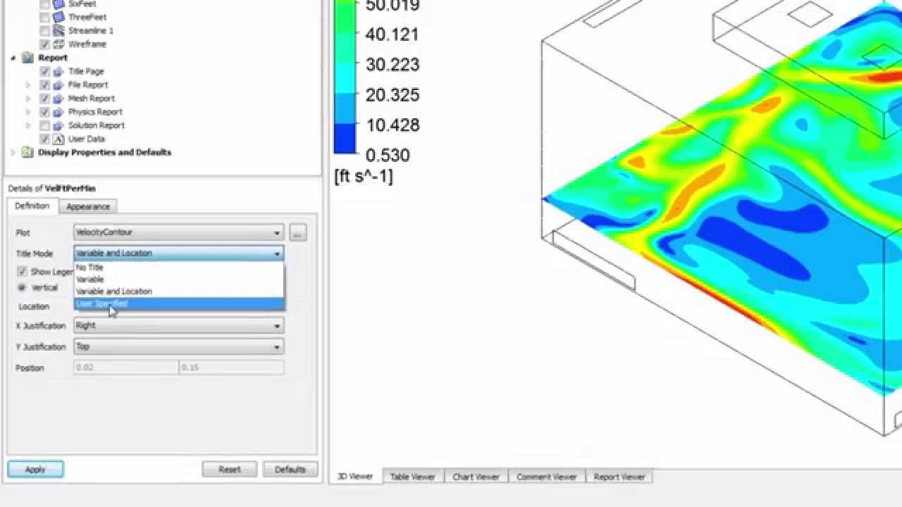This screenshot has width=902, height=507.
Task: Click the ThreeFeet plane icon
Action: click(x=58, y=17)
